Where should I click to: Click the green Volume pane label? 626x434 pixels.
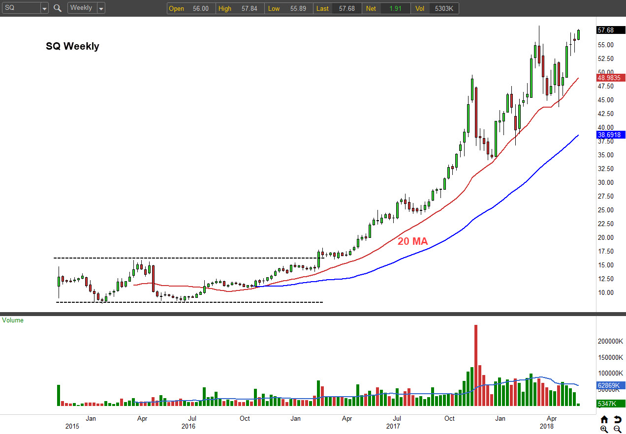(x=13, y=320)
